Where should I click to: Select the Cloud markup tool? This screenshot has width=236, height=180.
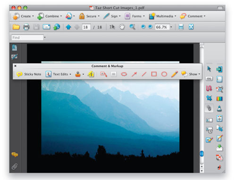point(124,74)
